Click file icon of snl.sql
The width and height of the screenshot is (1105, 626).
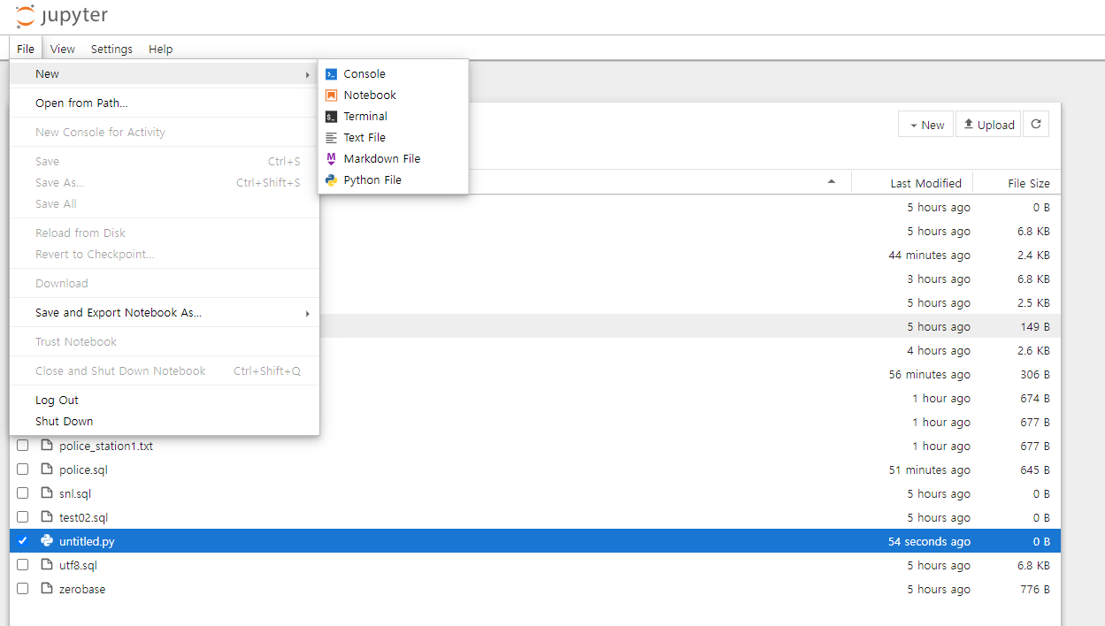[47, 493]
